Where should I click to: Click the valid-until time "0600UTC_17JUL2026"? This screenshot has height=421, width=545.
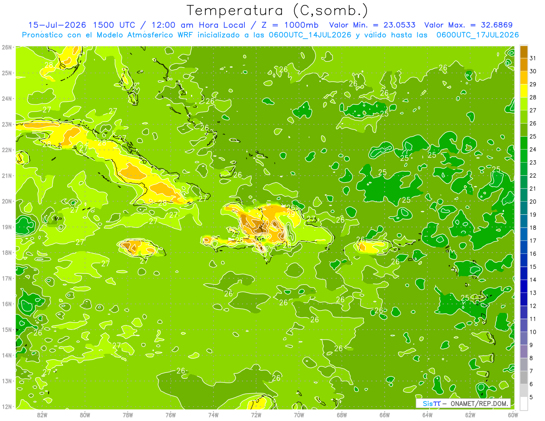coord(477,35)
